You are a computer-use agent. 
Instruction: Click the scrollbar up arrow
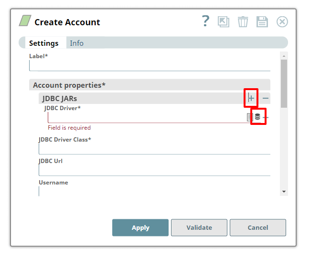tap(284, 56)
